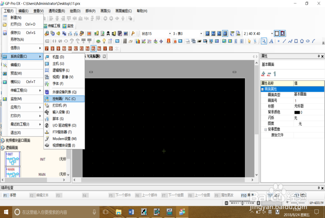Viewport: 325px width, 218px height.
Task: Insert a lamp bulb part
Action: pos(104,41)
